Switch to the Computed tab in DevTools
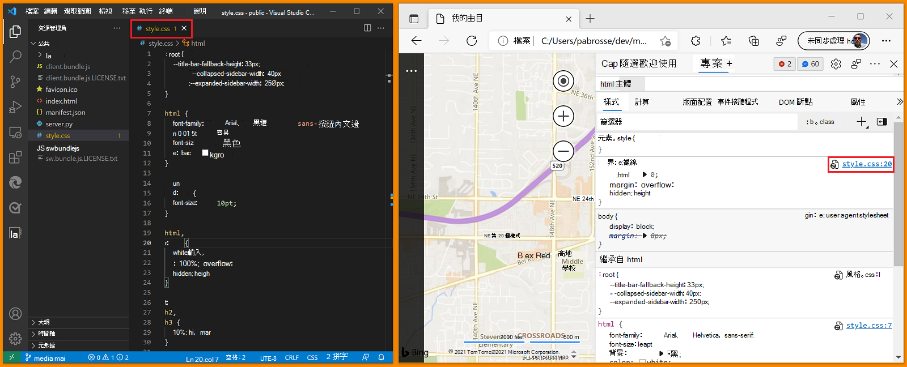The height and width of the screenshot is (367, 907). pyautogui.click(x=642, y=102)
